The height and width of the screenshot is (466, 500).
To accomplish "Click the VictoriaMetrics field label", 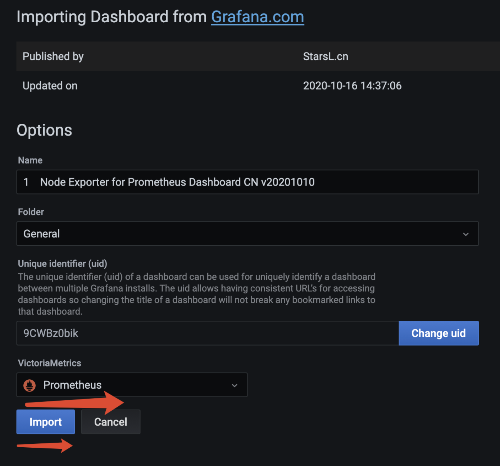I will point(50,363).
